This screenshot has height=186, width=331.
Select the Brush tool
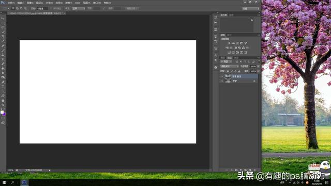[x=3, y=50]
